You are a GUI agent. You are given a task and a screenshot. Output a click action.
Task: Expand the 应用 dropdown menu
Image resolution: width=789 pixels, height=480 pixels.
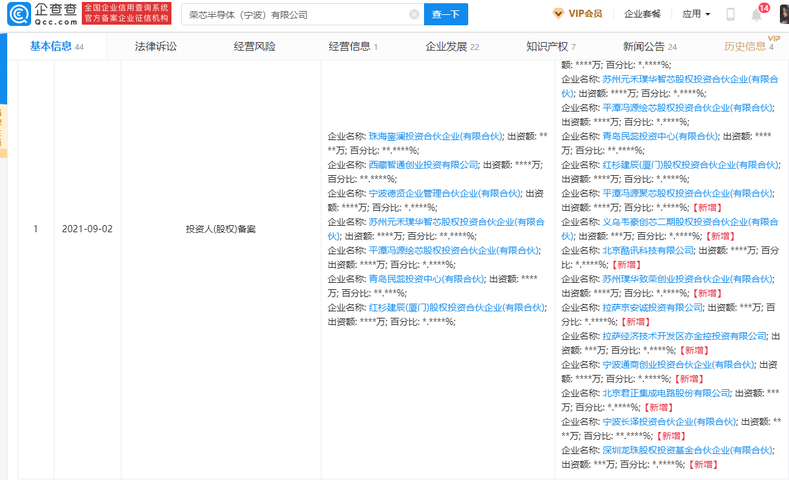(696, 14)
